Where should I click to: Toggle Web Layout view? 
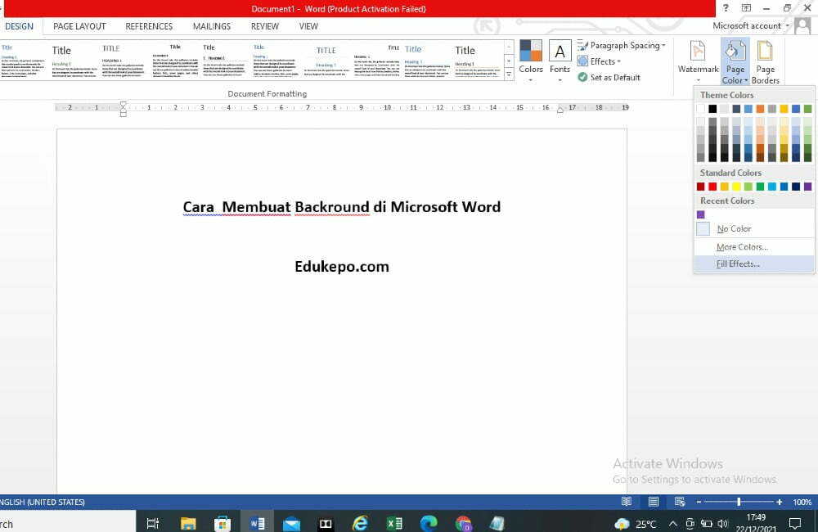pyautogui.click(x=679, y=501)
